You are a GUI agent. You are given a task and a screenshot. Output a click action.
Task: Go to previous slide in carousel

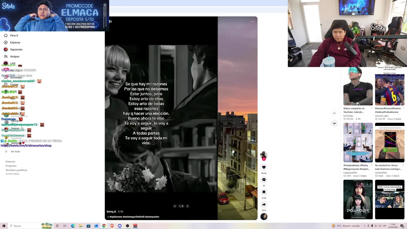pos(175,206)
